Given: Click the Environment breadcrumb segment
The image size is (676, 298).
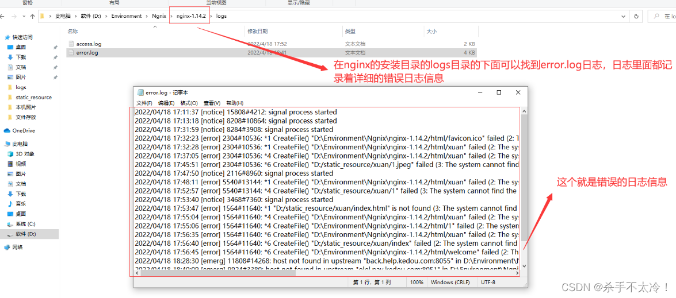Looking at the screenshot, I should coord(127,16).
